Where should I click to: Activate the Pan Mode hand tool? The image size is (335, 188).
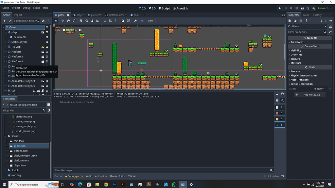pos(92,21)
